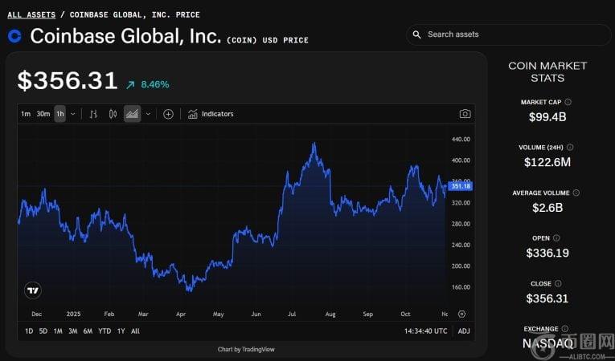Select the area chart style icon

point(132,114)
